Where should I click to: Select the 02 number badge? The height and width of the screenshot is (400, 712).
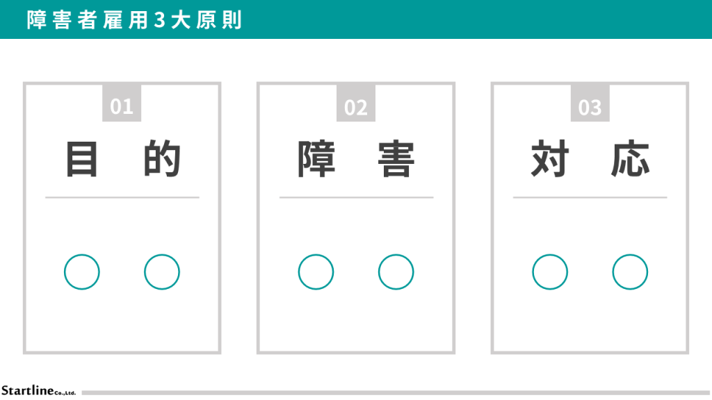[355, 105]
